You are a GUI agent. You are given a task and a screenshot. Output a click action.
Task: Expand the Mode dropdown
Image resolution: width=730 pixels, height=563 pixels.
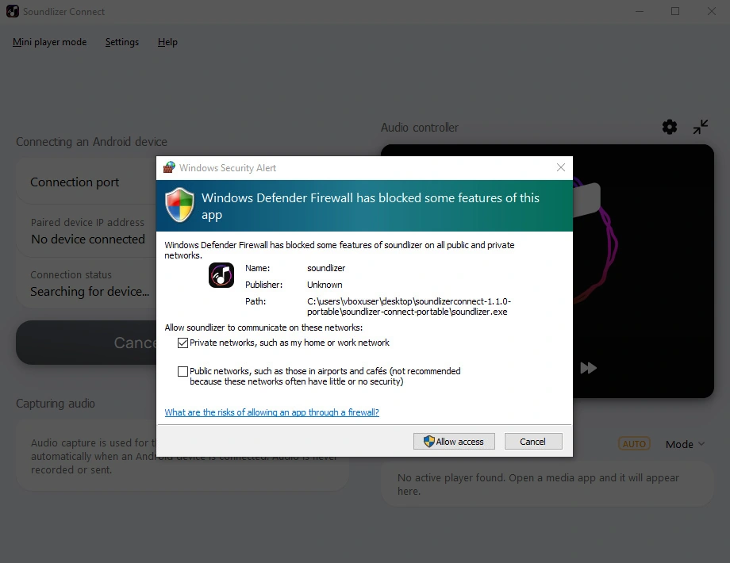(685, 444)
